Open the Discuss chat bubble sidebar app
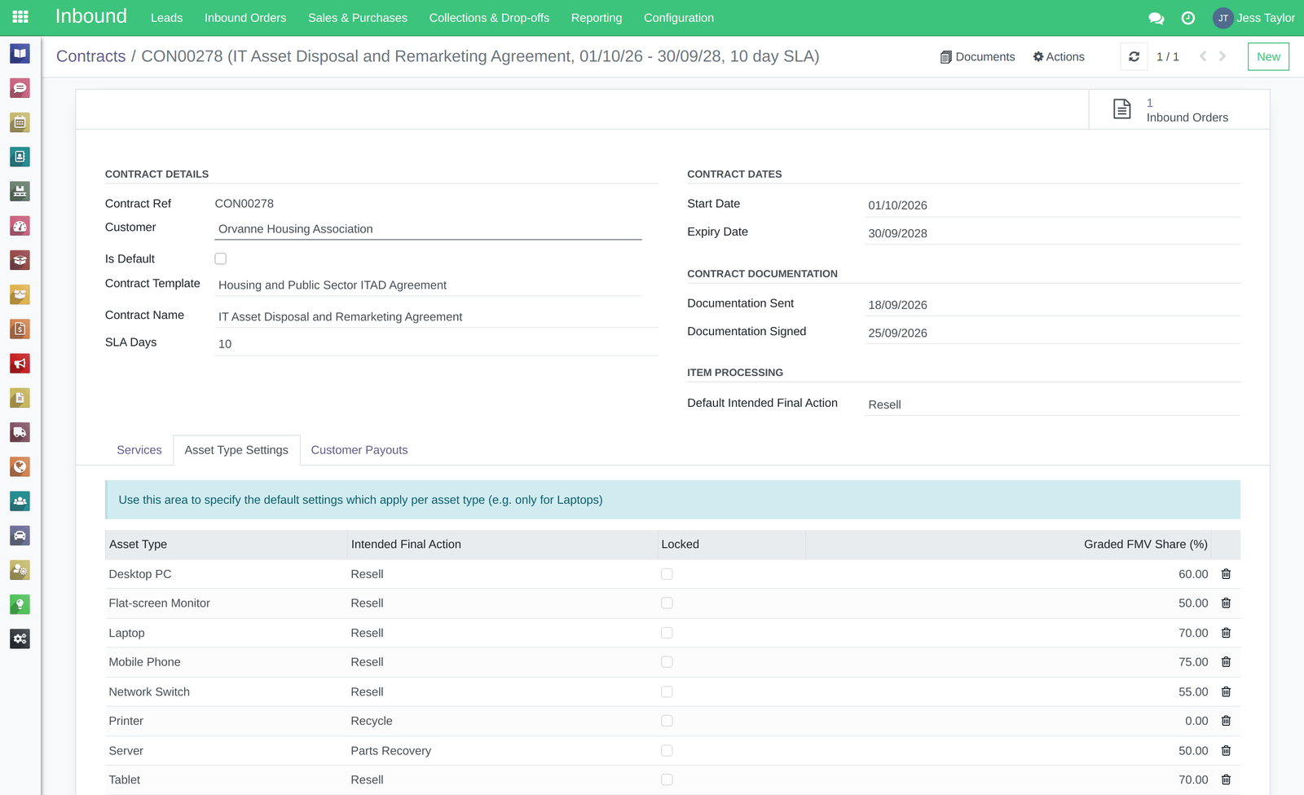The height and width of the screenshot is (795, 1304). coord(20,88)
